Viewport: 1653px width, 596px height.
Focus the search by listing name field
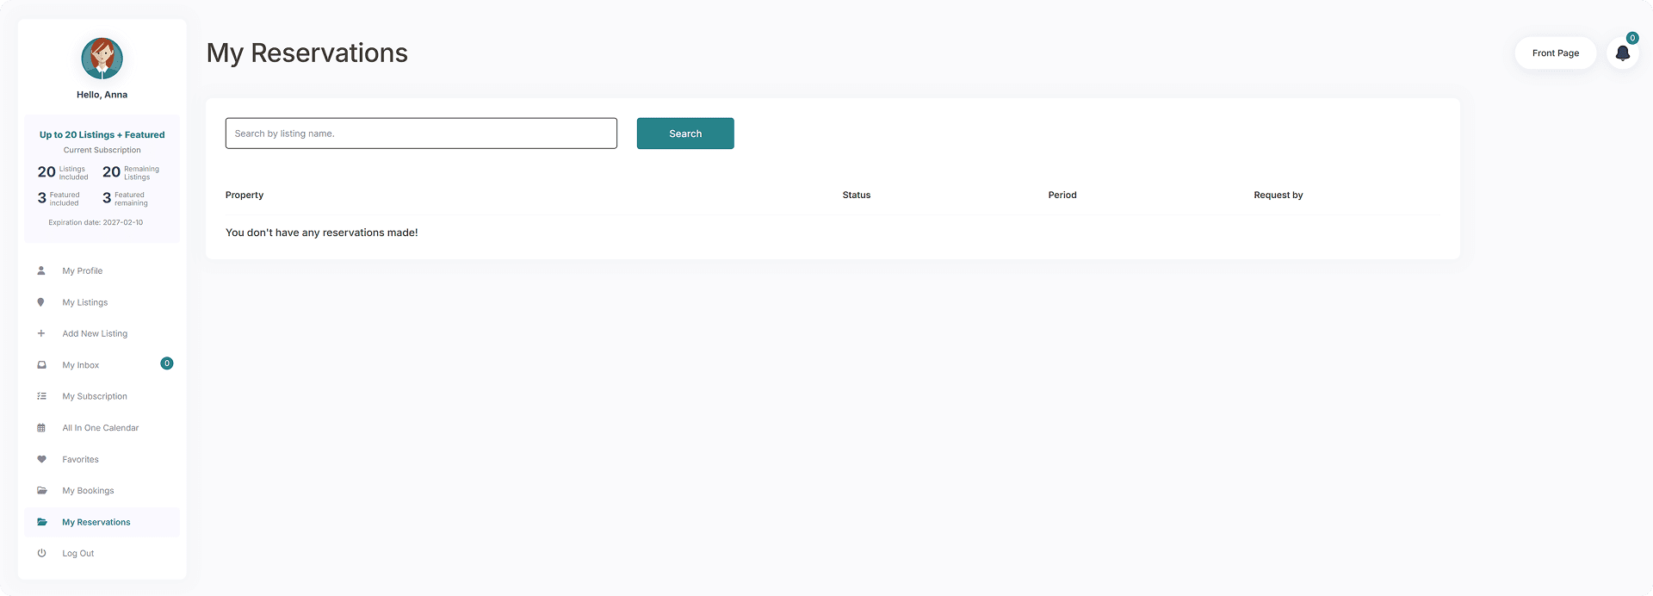tap(421, 133)
